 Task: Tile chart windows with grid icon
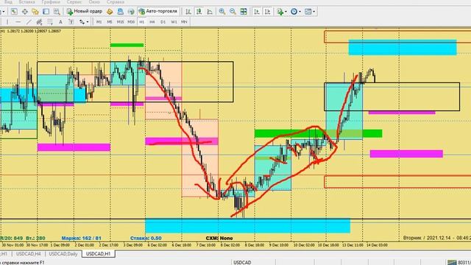pos(244,12)
